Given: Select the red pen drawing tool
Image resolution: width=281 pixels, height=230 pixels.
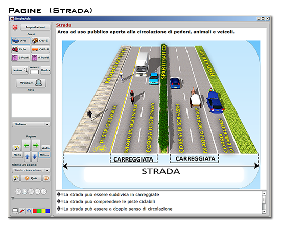Looking at the screenshot, I should point(22,211).
